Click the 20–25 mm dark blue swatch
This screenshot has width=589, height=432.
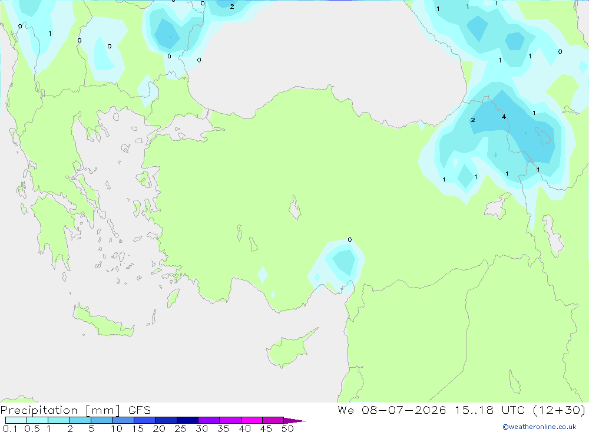coord(166,420)
